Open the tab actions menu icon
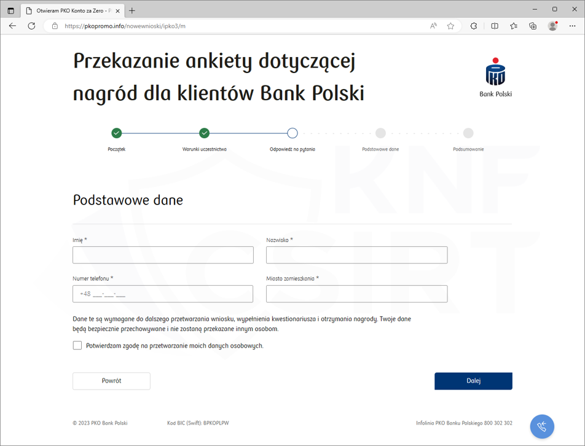Viewport: 585px width, 446px height. point(10,10)
